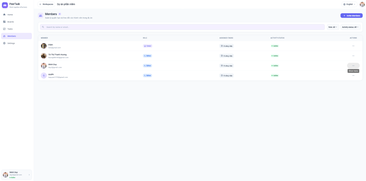Viewport: 366px width, 181px height.
Task: Click the email under Minh Duy in table
Action: [x=55, y=67]
